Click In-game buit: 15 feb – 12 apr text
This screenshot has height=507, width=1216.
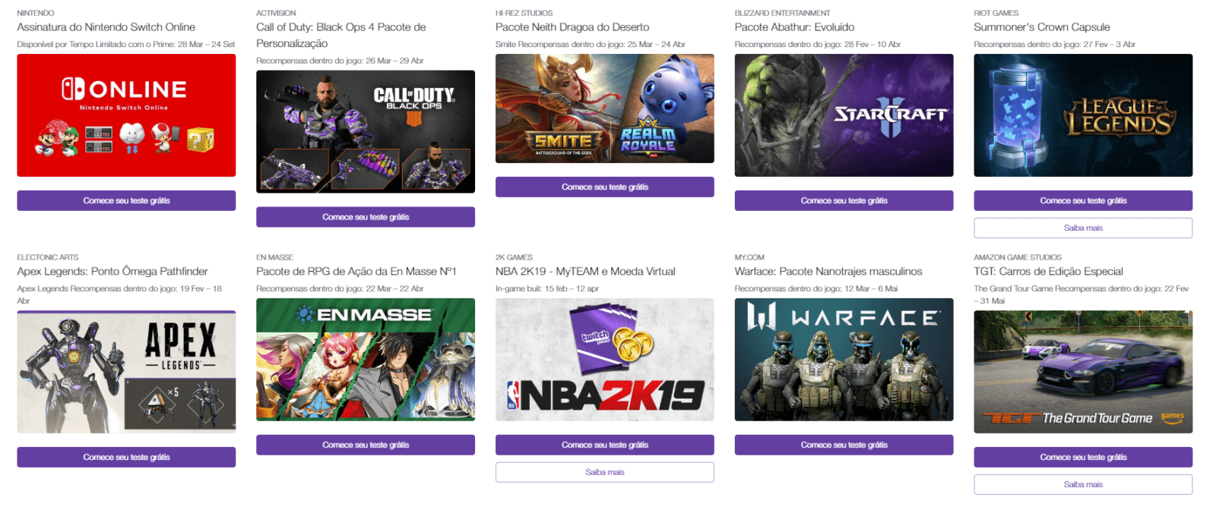547,288
